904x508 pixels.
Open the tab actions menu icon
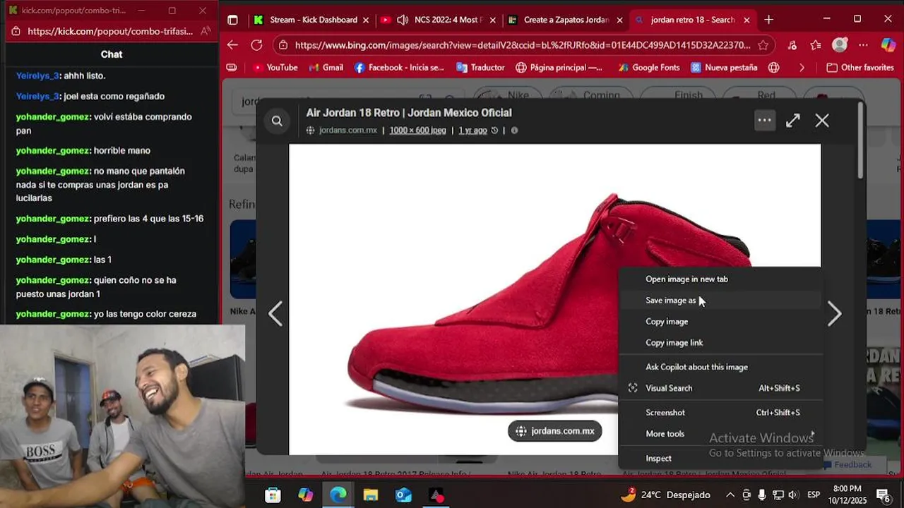[232, 20]
